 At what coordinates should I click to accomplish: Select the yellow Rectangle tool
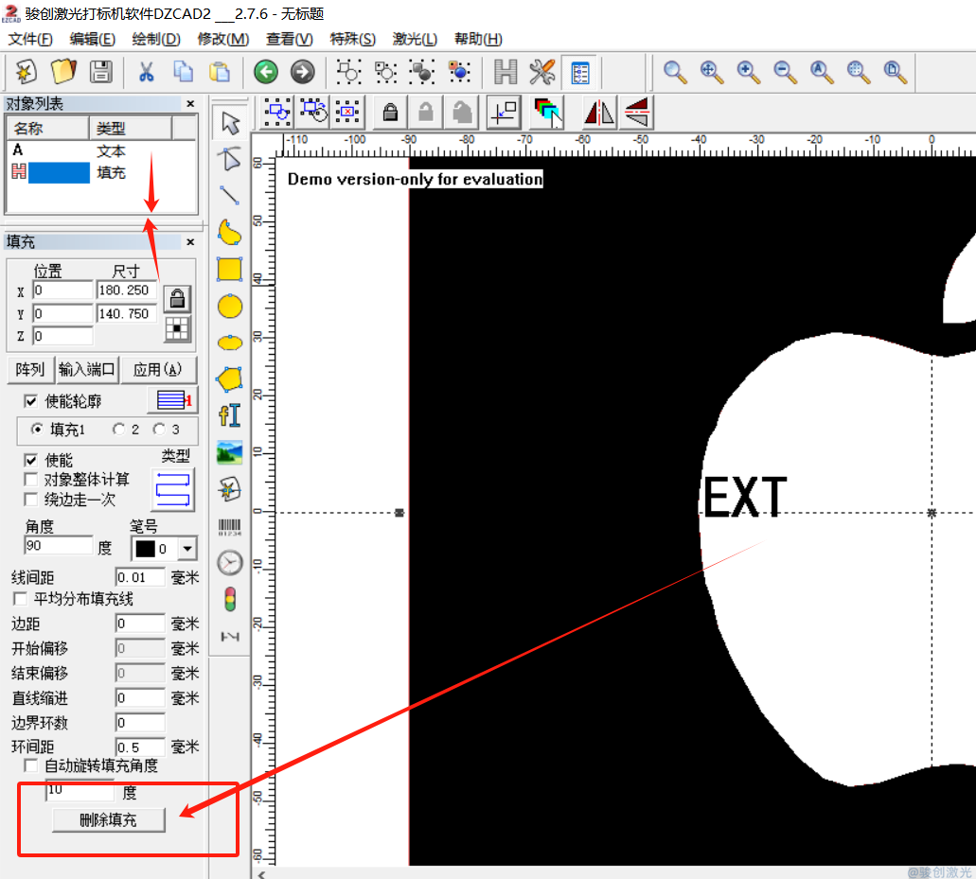tap(230, 270)
